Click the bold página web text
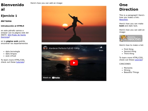 coord(12,41)
